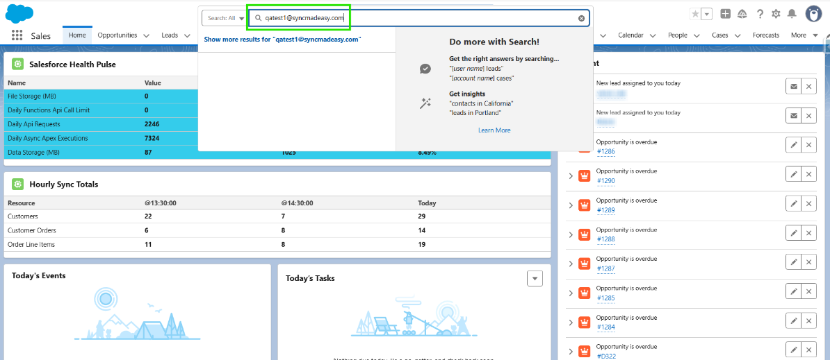Clear the search box text
This screenshot has width=830, height=360.
tap(581, 18)
